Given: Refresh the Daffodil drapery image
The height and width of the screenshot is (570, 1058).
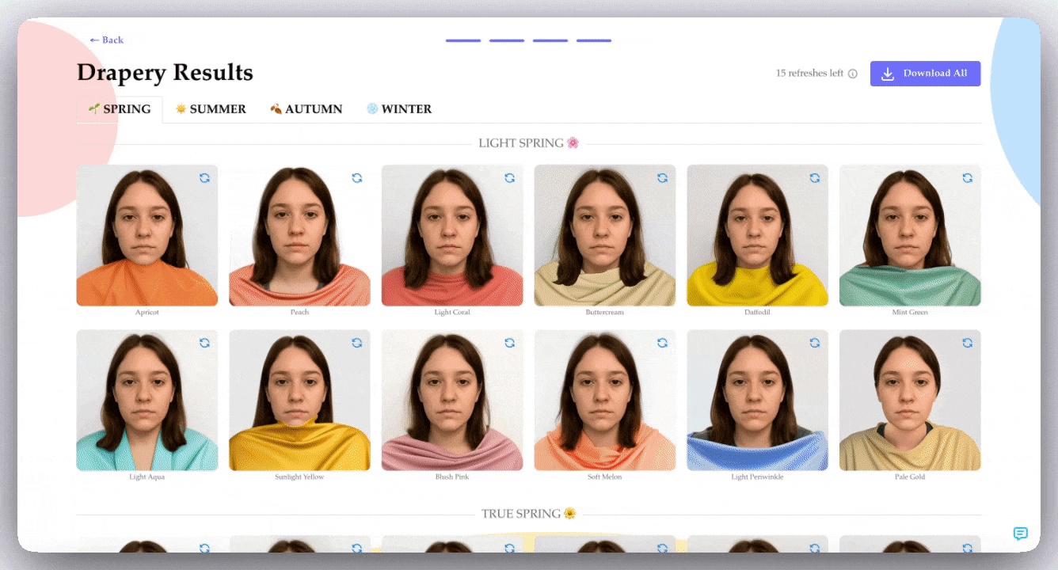Looking at the screenshot, I should [x=815, y=178].
